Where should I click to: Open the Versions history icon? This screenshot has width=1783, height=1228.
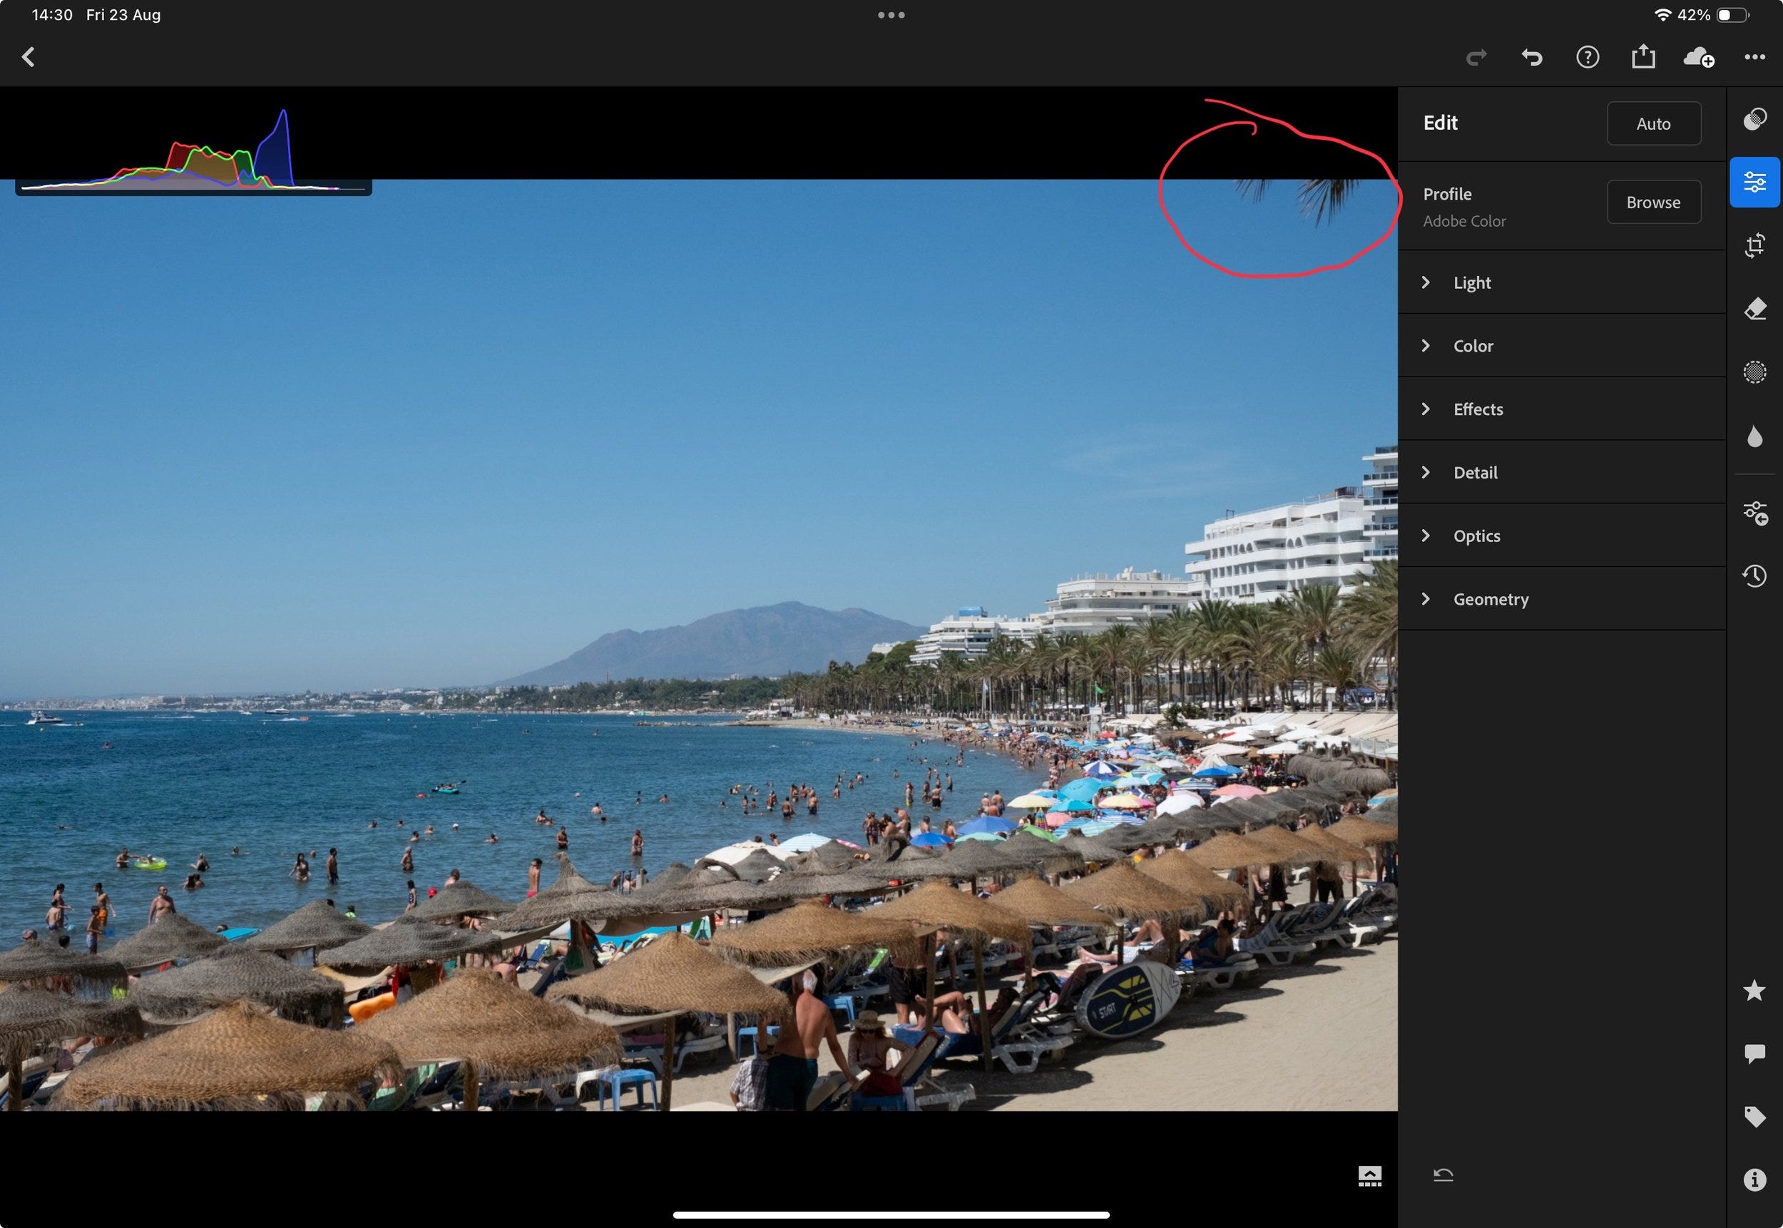coord(1754,575)
